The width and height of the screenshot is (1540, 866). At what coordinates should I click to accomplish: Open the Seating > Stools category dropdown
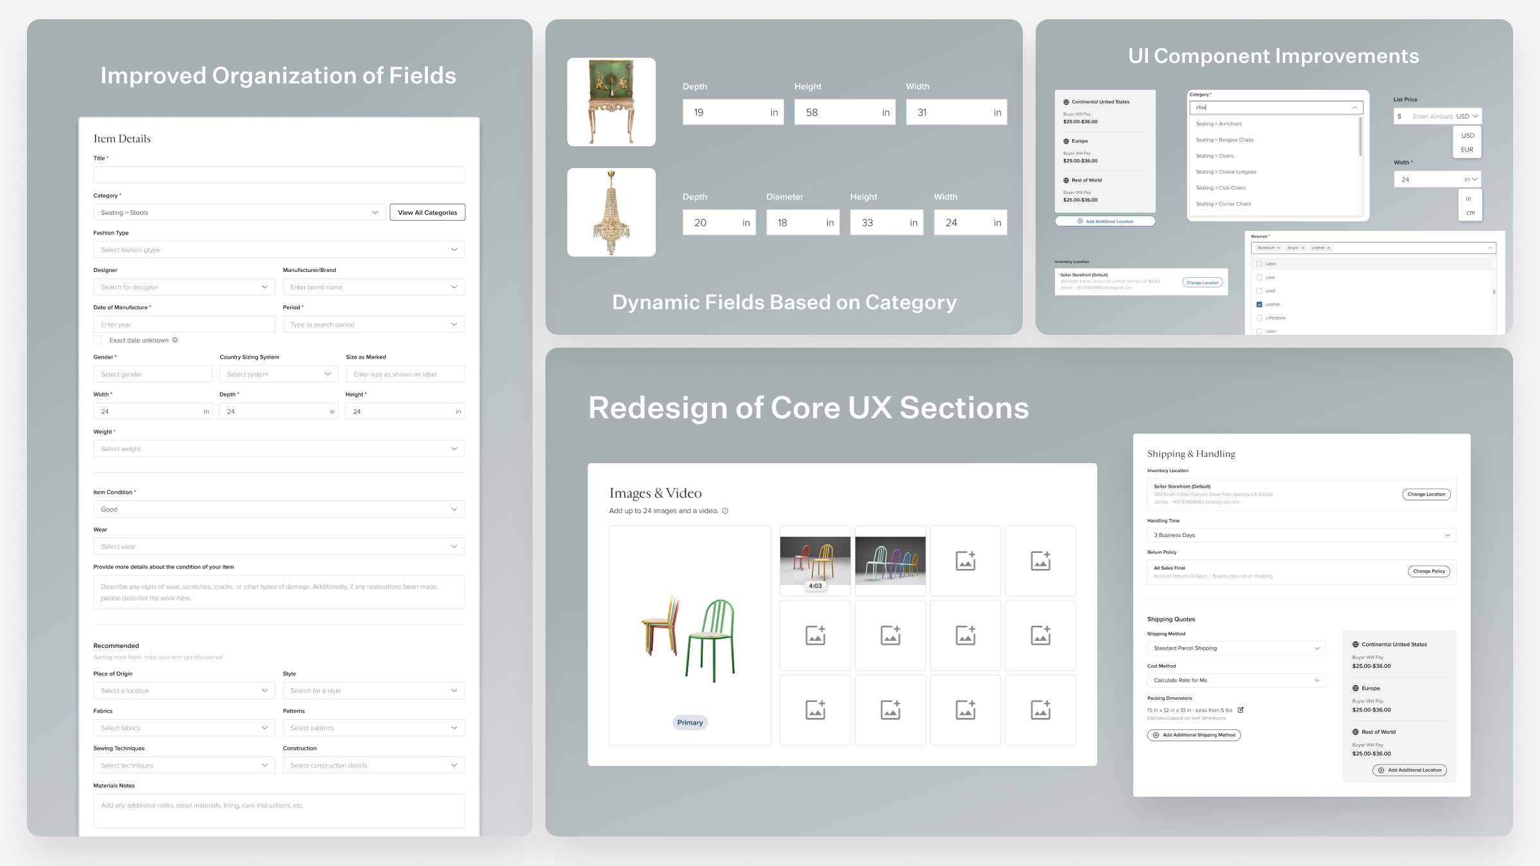point(238,212)
